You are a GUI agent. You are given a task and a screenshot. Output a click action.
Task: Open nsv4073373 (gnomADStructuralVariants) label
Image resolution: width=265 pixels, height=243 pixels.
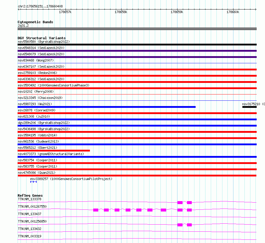51,154
